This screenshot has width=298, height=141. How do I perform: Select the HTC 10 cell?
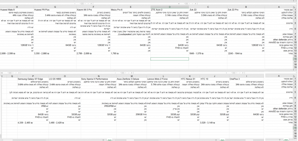tap(215, 79)
